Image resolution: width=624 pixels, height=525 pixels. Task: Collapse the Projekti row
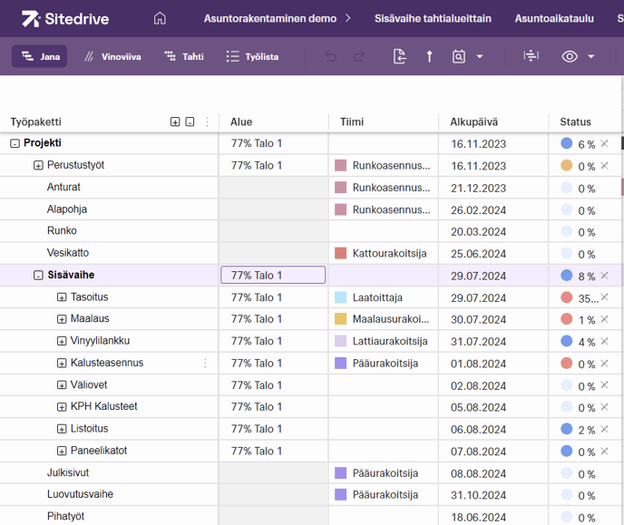point(15,143)
